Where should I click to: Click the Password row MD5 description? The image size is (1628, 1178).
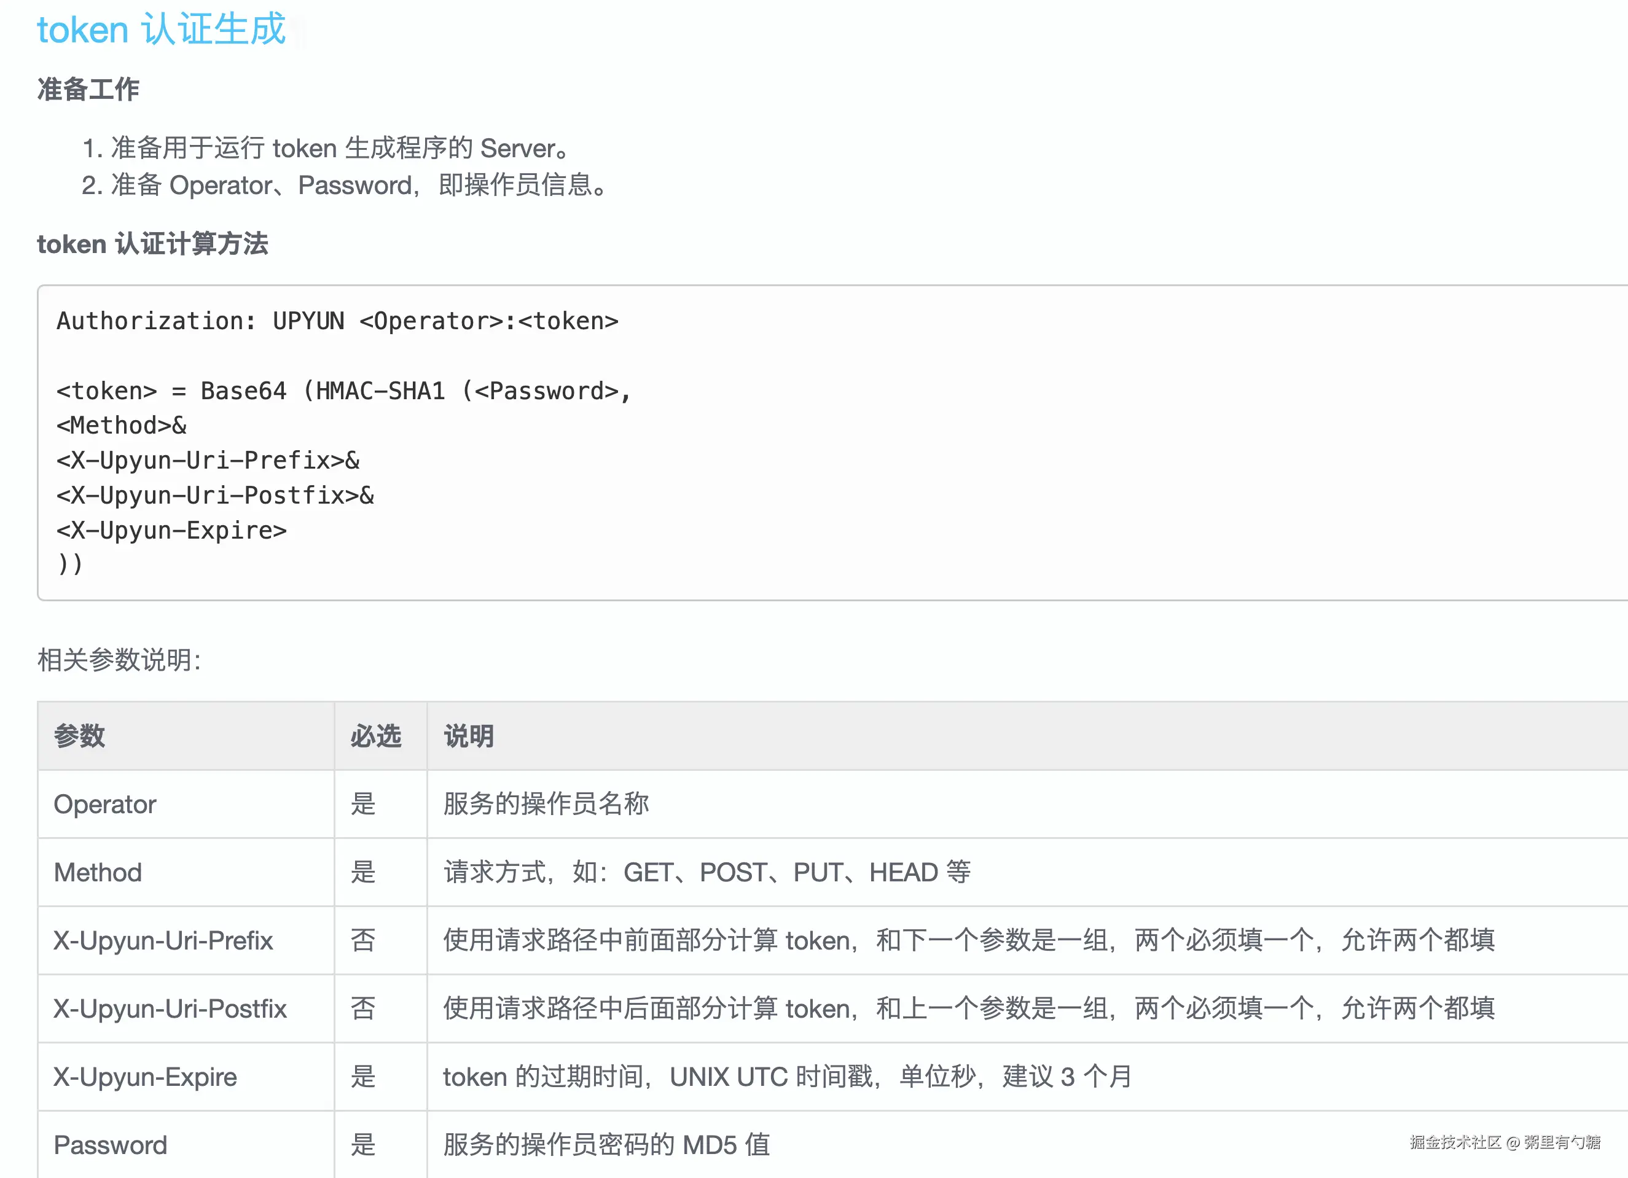pos(606,1145)
